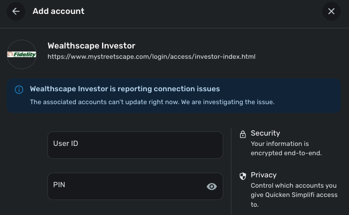Screen dimensions: 349x215
Task: Click the Security heading
Action: click(x=265, y=133)
